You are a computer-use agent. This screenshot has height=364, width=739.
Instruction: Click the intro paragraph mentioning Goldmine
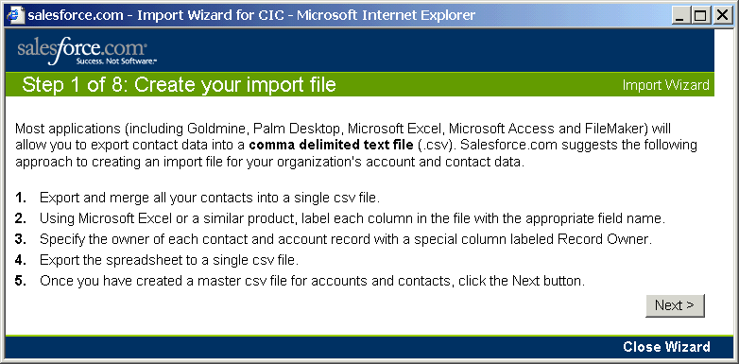click(x=356, y=146)
